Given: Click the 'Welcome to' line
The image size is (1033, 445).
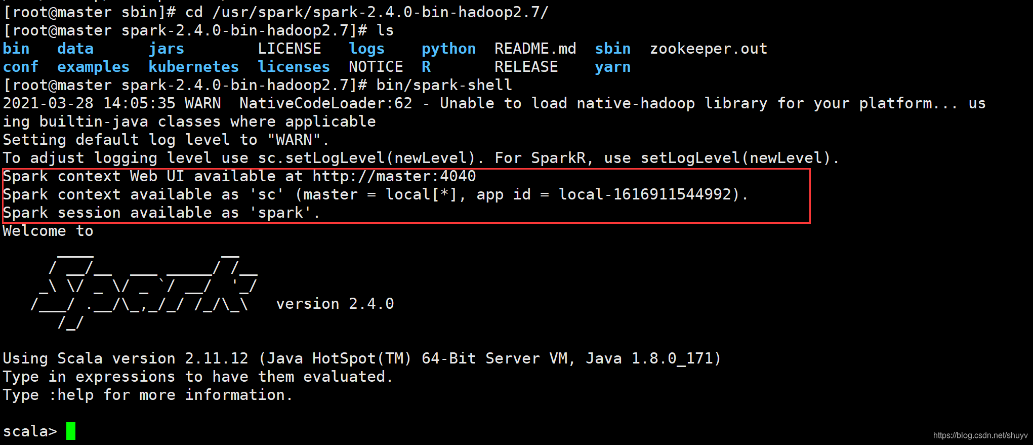Looking at the screenshot, I should 48,231.
